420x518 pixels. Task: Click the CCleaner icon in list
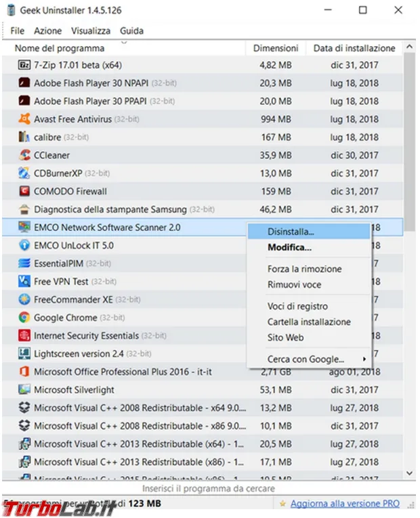tap(24, 155)
